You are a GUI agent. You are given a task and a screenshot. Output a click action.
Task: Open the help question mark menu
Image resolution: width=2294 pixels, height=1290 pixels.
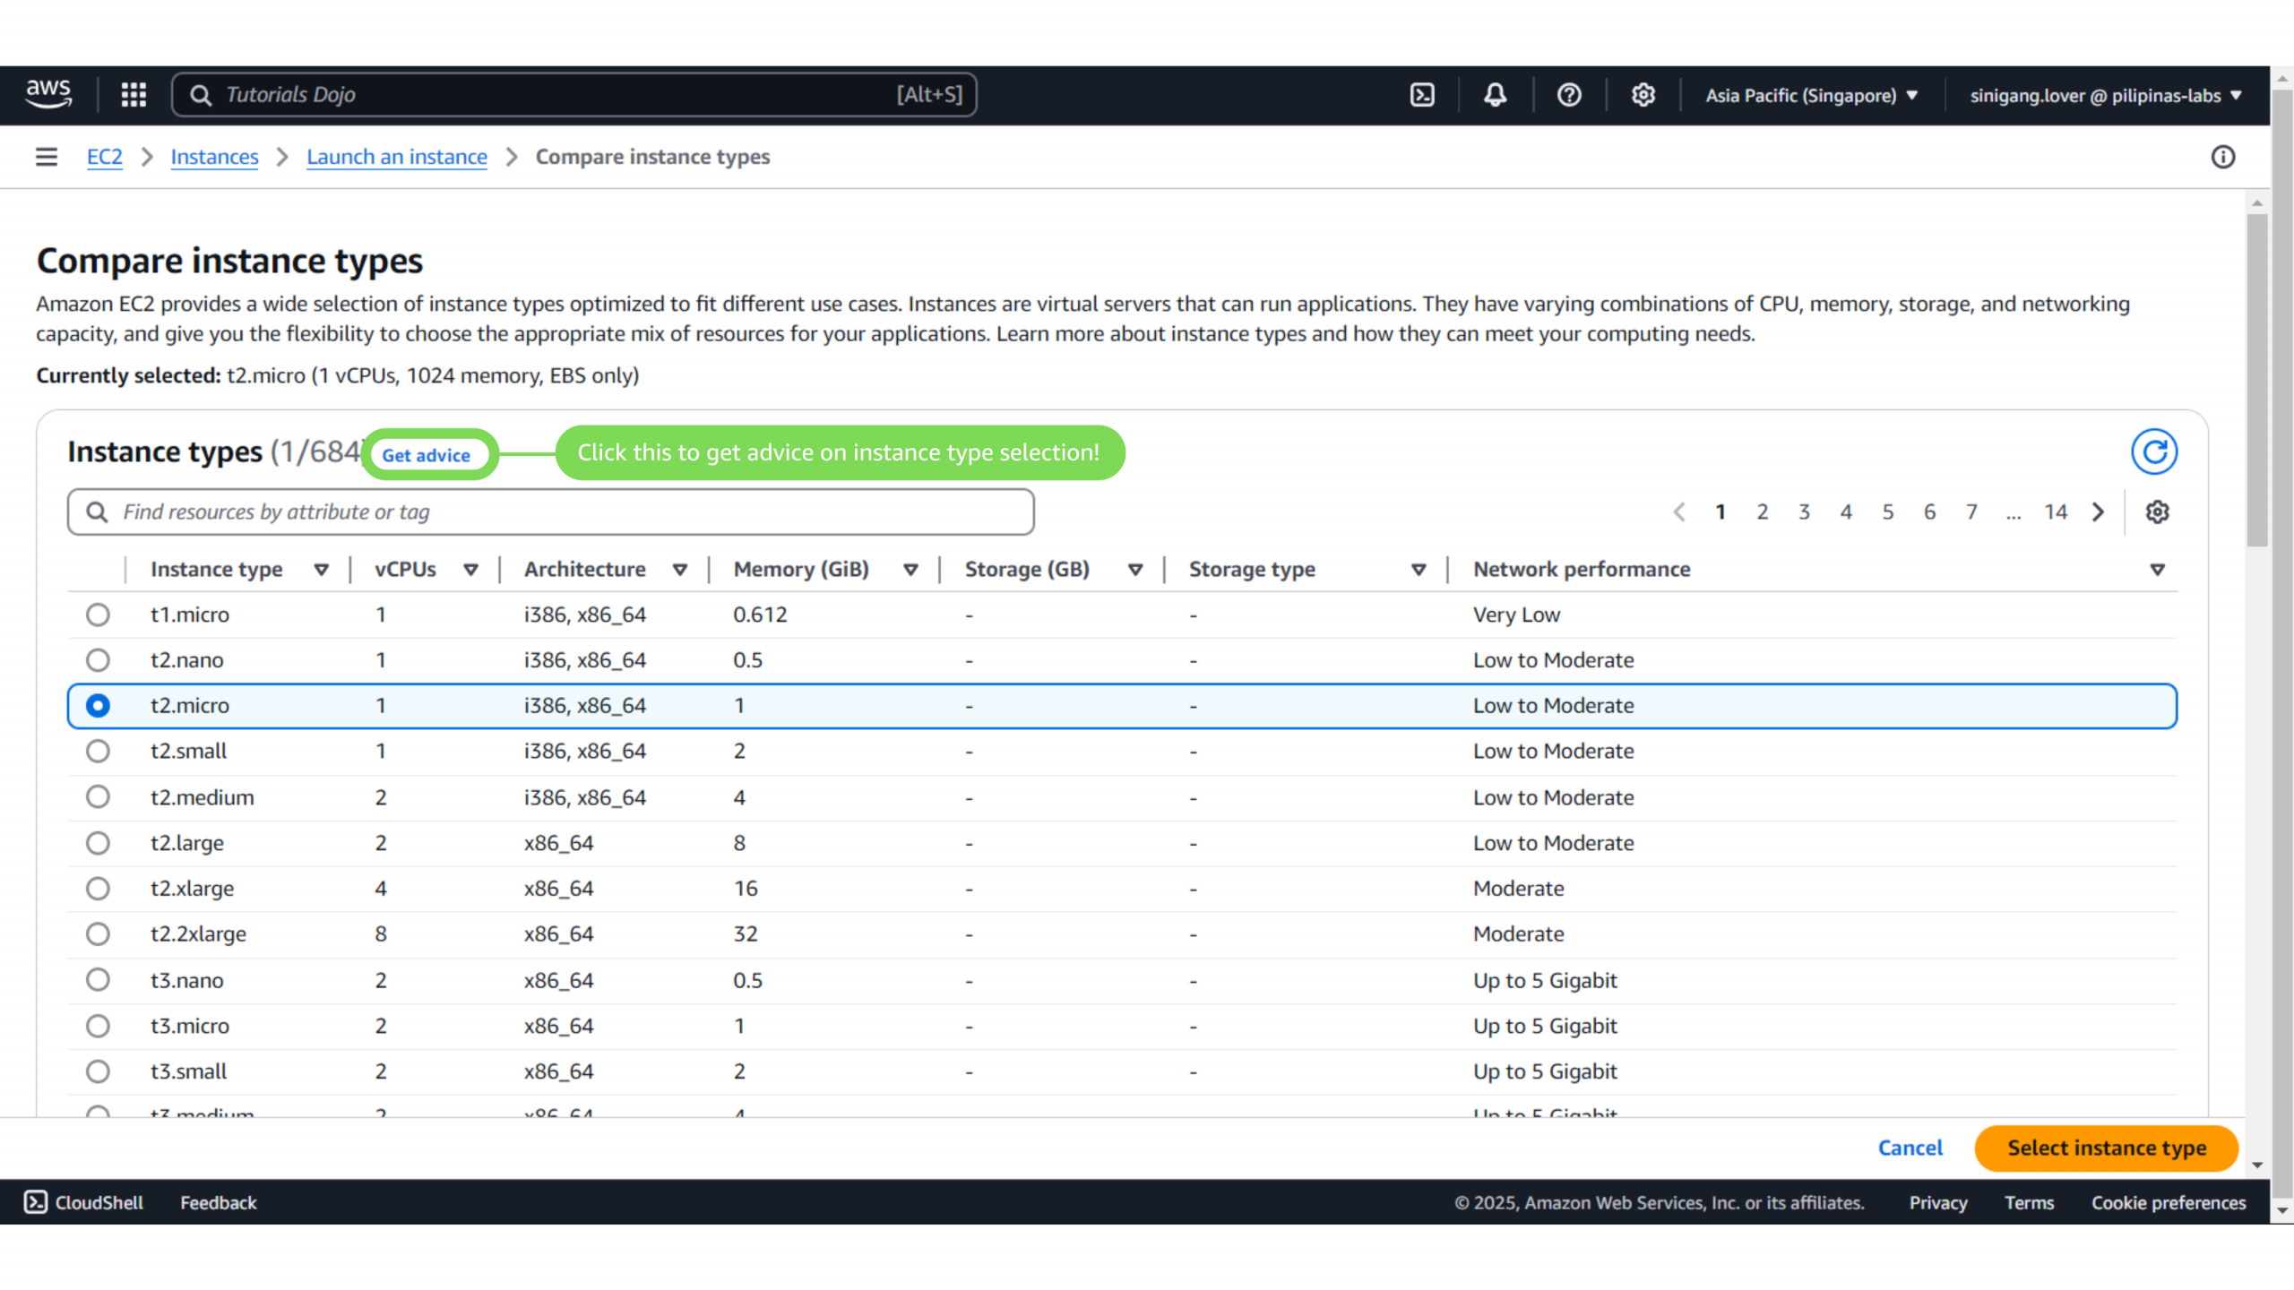[x=1569, y=95]
